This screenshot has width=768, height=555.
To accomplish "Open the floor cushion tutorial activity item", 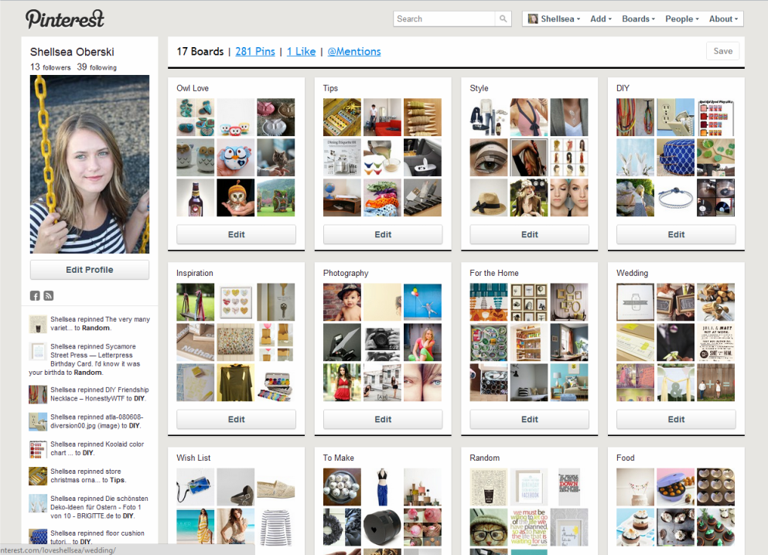I will [90, 537].
